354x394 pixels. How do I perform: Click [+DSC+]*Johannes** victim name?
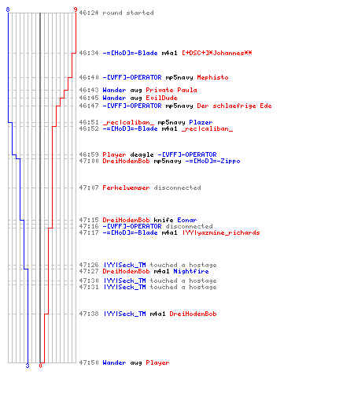coord(217,53)
